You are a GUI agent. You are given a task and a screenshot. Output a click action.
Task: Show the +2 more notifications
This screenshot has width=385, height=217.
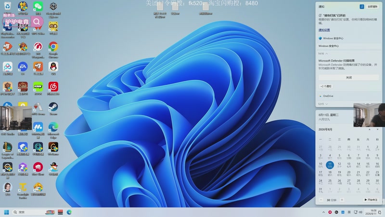326,86
